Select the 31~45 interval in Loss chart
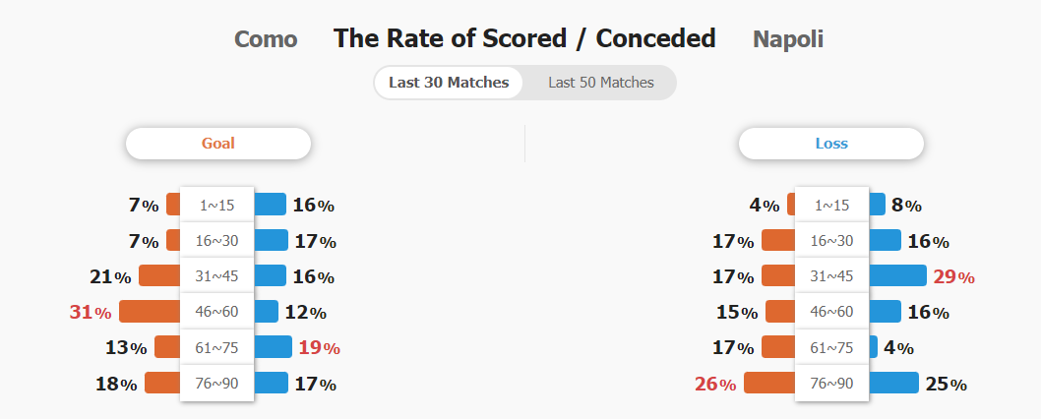Image resolution: width=1041 pixels, height=419 pixels. coord(831,275)
